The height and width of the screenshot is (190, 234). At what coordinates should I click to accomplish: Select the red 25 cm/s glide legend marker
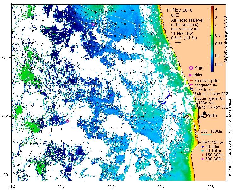click(191, 81)
